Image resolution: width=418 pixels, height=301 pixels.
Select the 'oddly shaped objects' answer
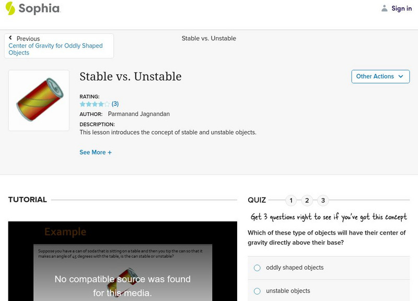point(257,268)
